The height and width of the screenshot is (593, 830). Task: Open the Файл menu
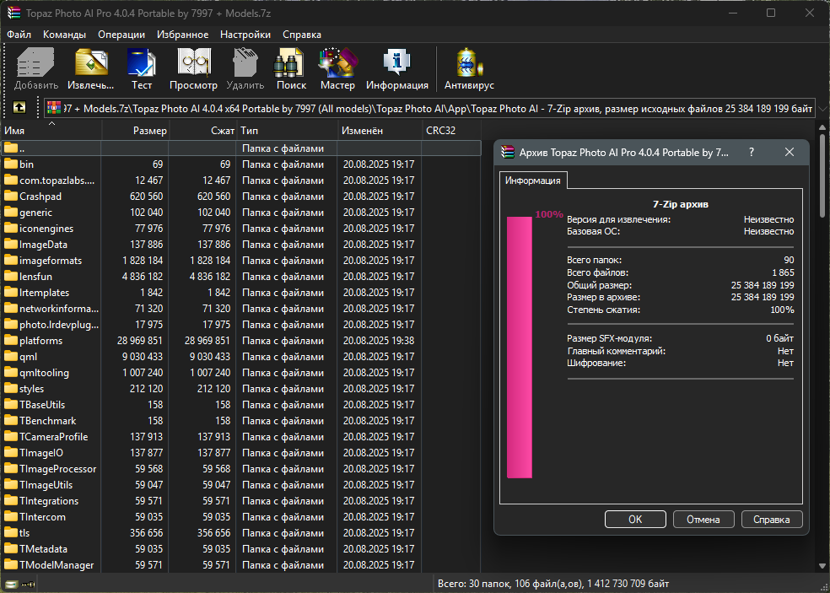click(x=19, y=35)
